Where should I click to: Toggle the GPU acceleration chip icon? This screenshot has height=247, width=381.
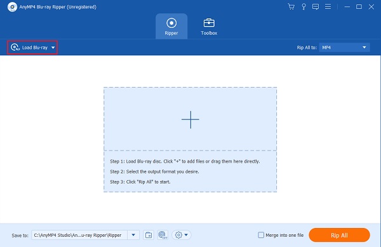pos(163,235)
